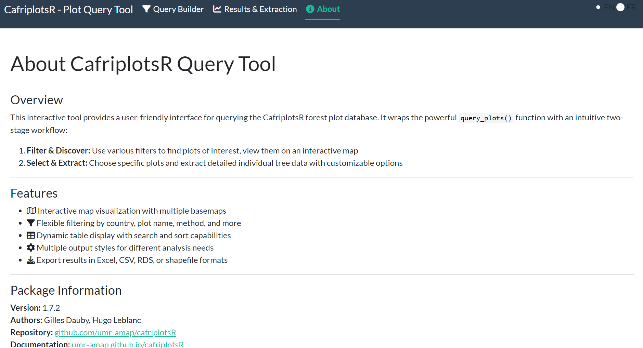This screenshot has height=348, width=643.
Task: Click the query_plots() code snippet
Action: 486,118
